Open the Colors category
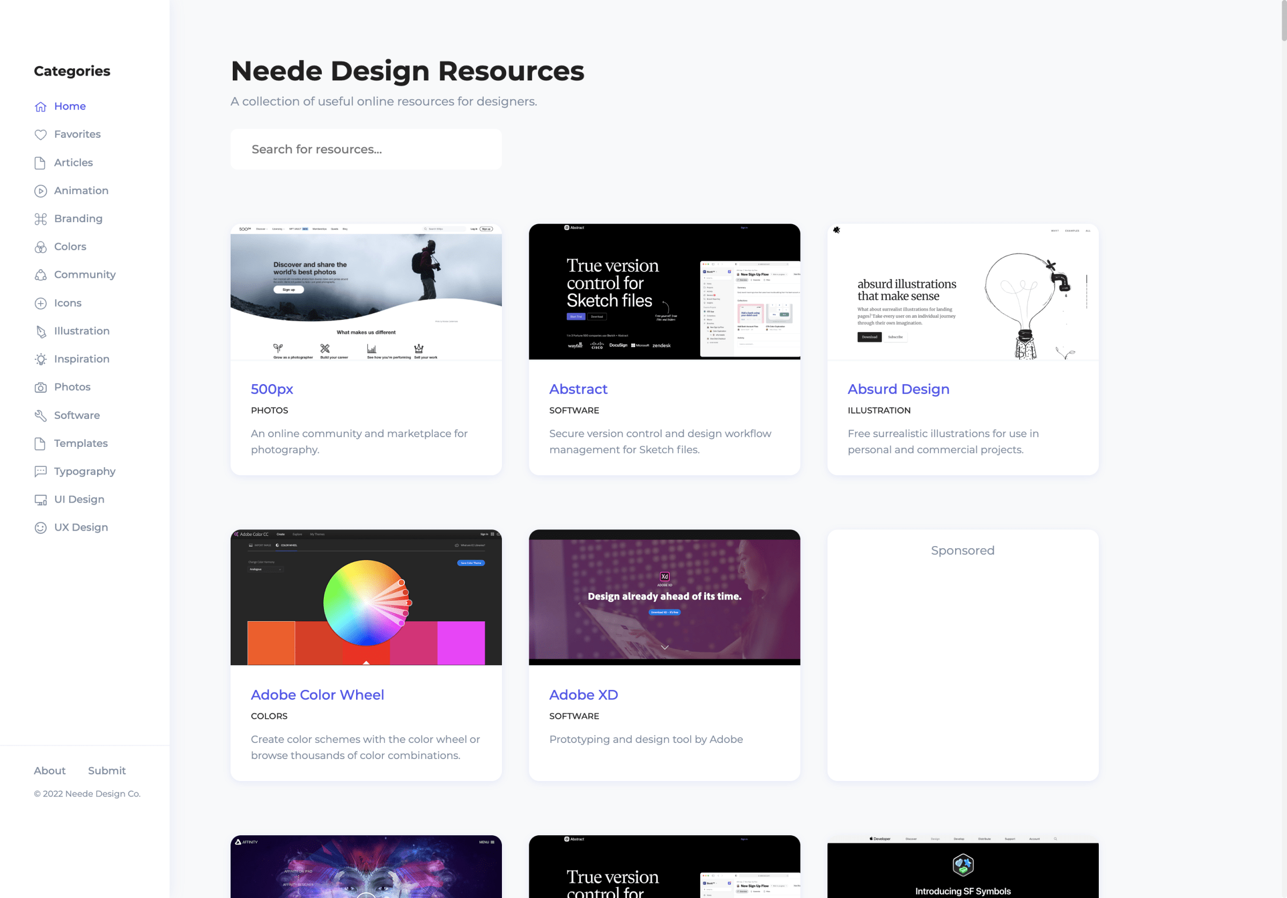 pyautogui.click(x=70, y=246)
